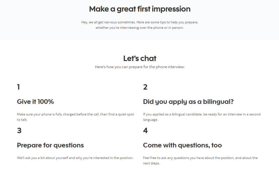Click the 'whether you're interviewing over the phone' line
Viewport: 279px width, 175px height.
pyautogui.click(x=140, y=28)
